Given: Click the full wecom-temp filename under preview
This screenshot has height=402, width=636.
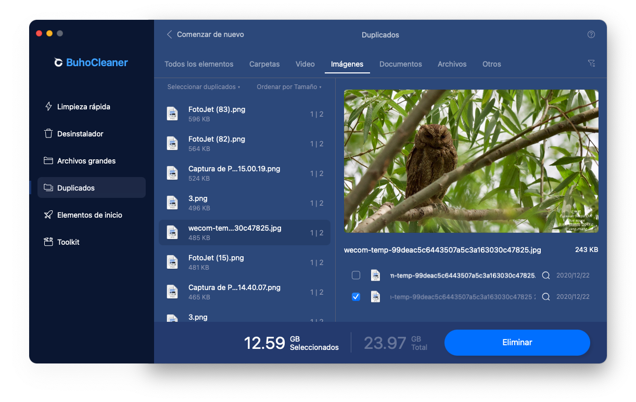Looking at the screenshot, I should 442,250.
